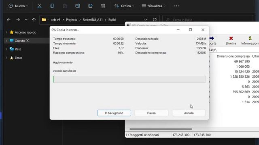Click the 7-Zip Sposta blue arrow icon

(212, 38)
